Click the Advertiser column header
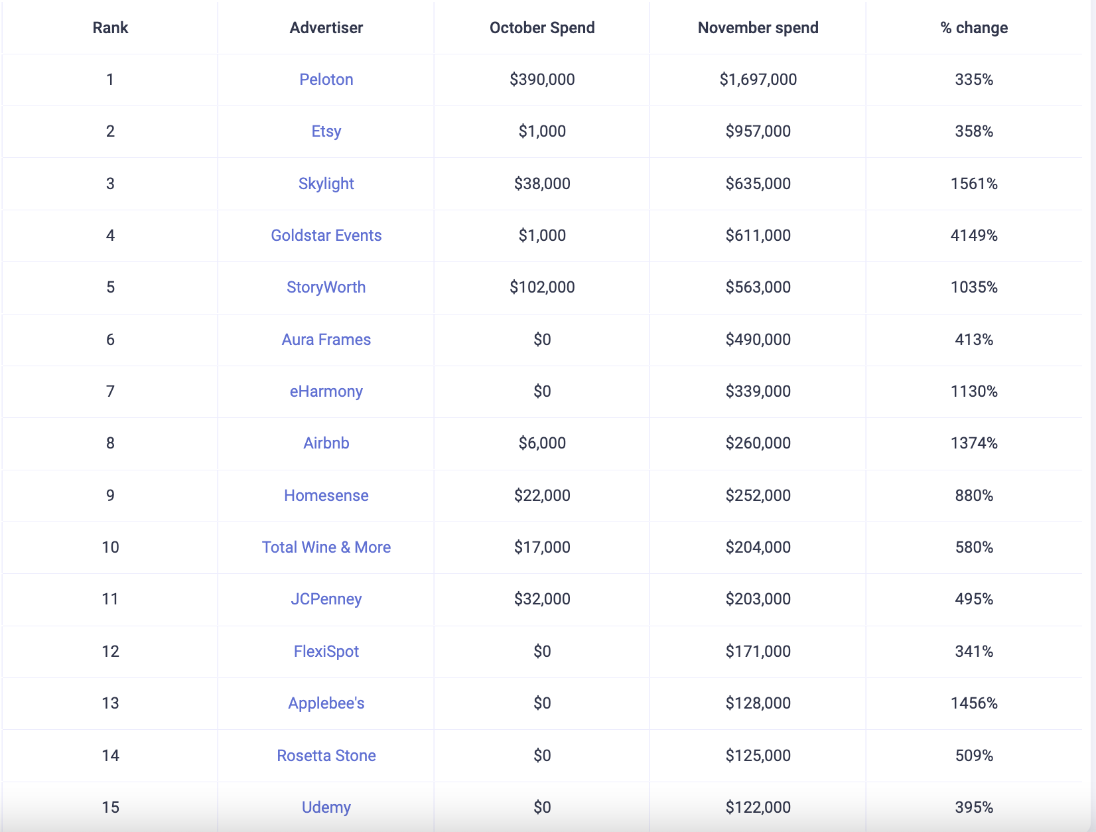 (x=326, y=28)
